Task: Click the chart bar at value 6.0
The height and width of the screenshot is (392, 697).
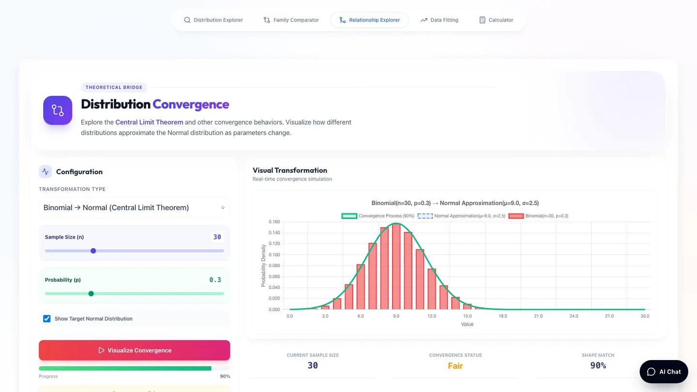Action: (361, 287)
